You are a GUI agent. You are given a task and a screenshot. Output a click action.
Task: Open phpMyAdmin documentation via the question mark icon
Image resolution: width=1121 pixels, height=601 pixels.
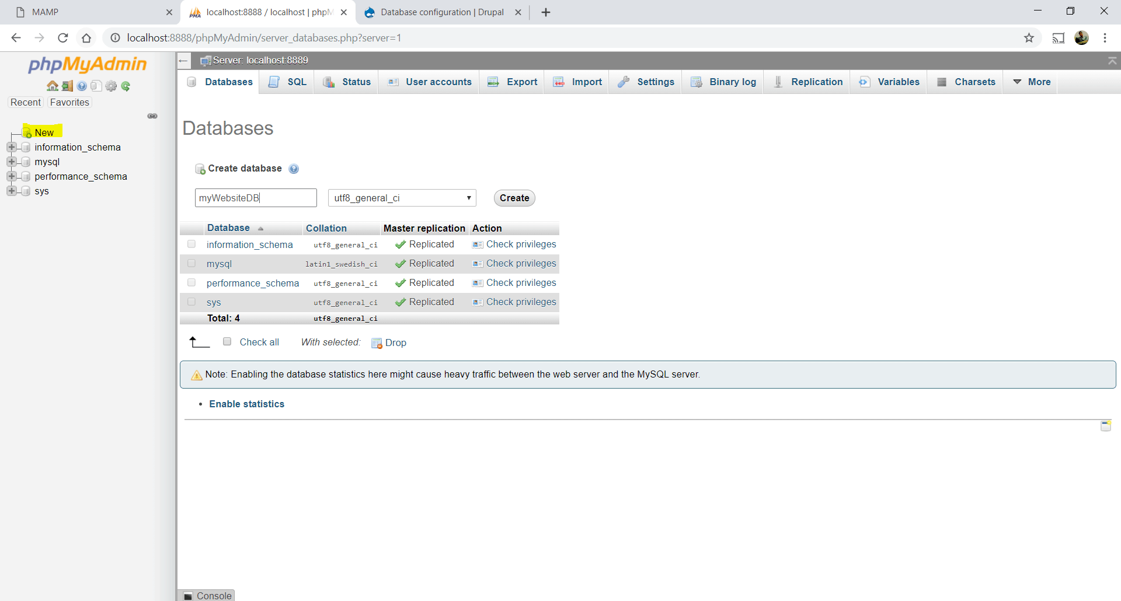(81, 86)
